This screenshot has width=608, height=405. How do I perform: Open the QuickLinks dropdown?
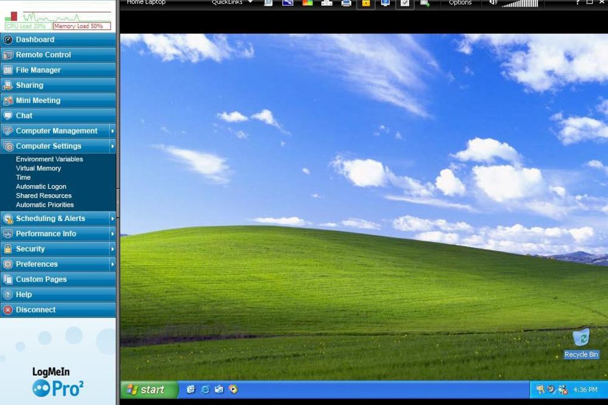(x=232, y=2)
